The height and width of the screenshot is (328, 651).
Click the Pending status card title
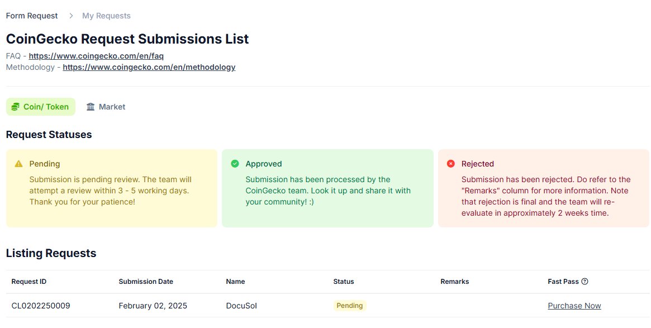(x=44, y=164)
